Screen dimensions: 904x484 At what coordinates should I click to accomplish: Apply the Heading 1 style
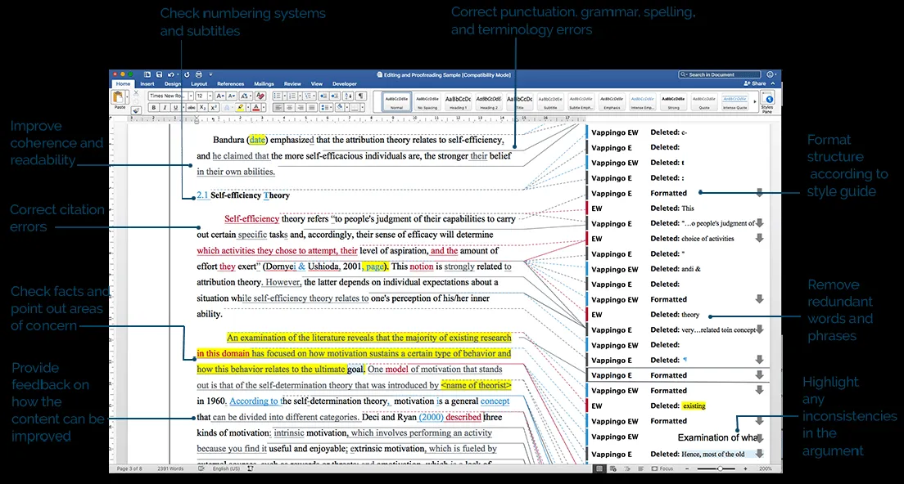[458, 102]
